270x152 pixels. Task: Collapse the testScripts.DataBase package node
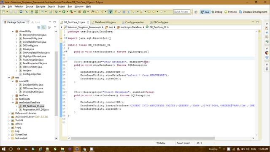pos(13,103)
